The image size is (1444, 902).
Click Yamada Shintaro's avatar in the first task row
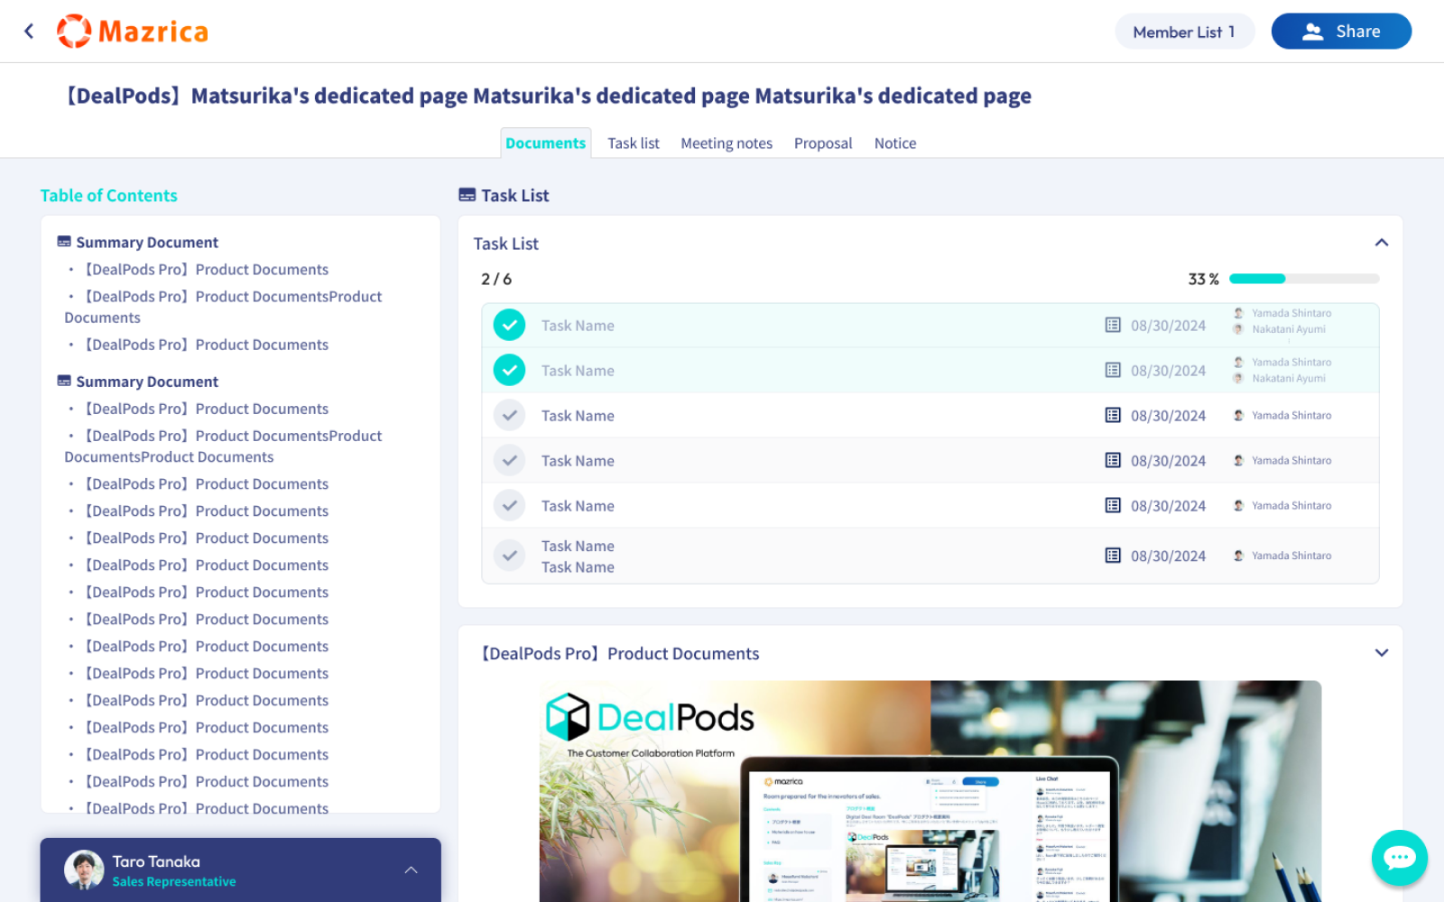pyautogui.click(x=1239, y=313)
